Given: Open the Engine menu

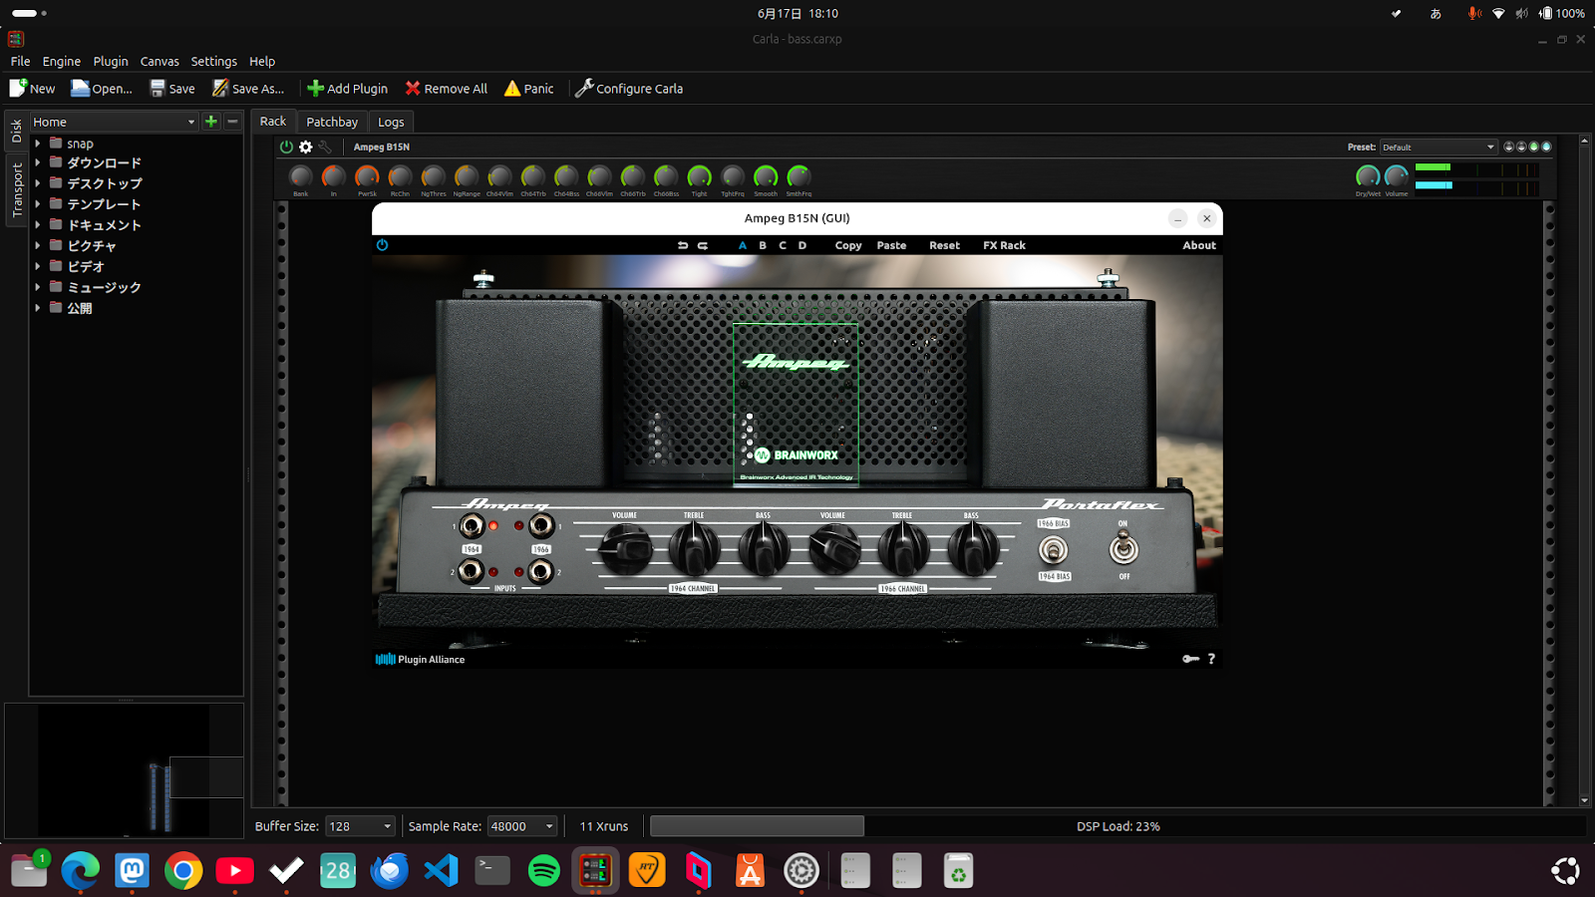Looking at the screenshot, I should 61,61.
